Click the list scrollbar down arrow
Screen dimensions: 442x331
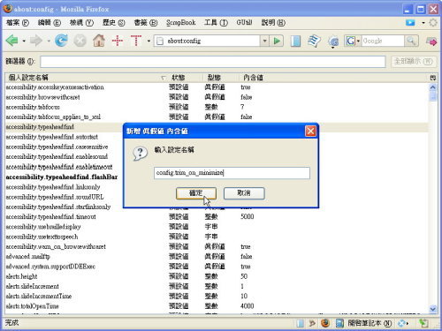click(433, 309)
